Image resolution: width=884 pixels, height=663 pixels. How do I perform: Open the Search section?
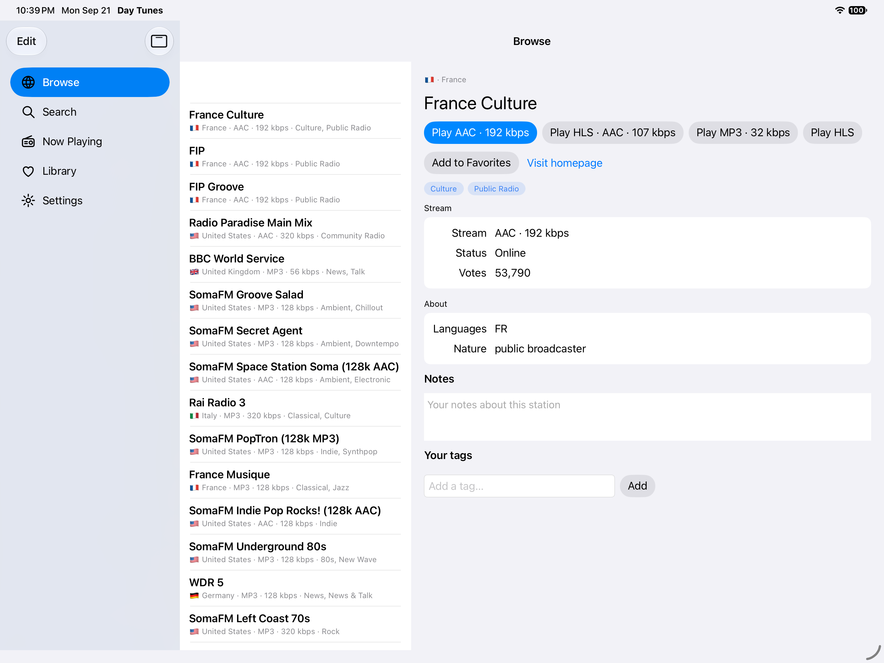(90, 112)
